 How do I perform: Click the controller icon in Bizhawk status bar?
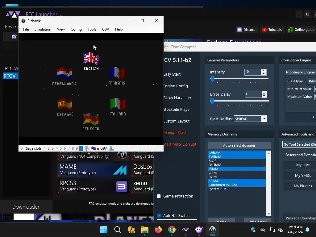click(87, 148)
